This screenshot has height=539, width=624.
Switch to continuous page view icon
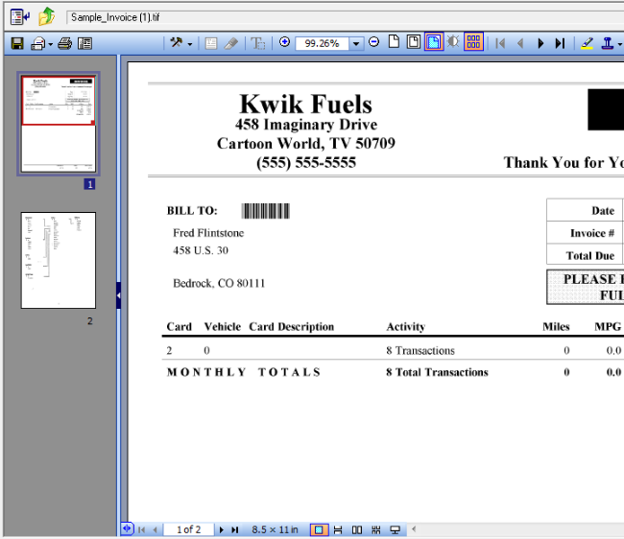click(338, 529)
